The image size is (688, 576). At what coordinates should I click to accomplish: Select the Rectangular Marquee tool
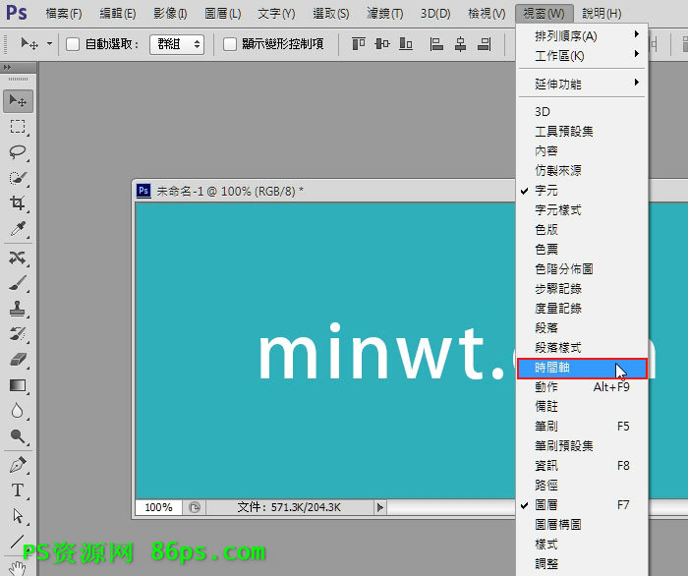tap(18, 127)
